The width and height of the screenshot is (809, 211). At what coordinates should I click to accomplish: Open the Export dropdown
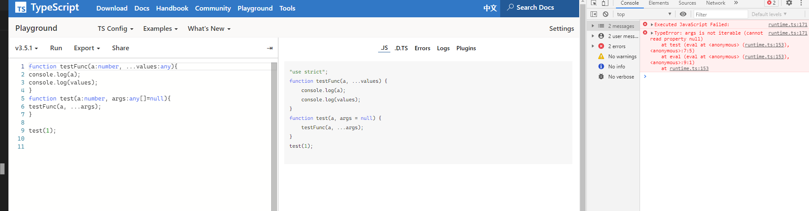pos(87,48)
